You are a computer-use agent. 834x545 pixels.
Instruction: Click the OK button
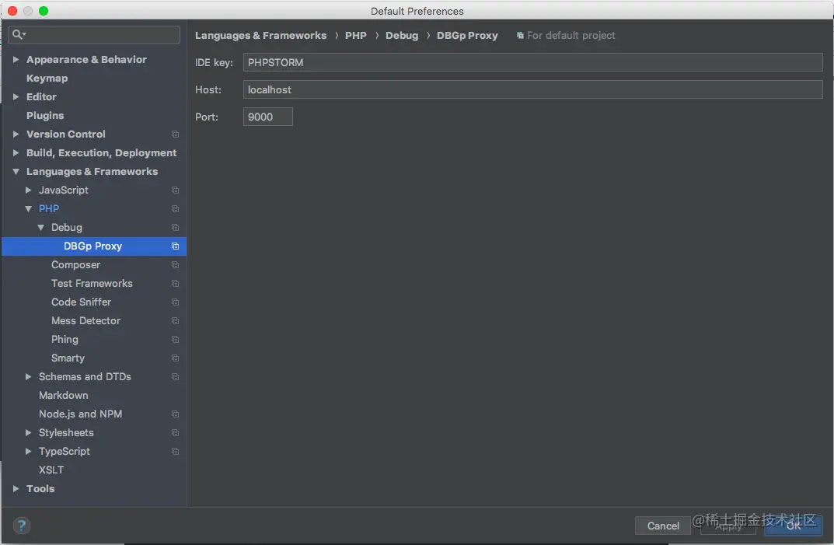[x=794, y=526]
